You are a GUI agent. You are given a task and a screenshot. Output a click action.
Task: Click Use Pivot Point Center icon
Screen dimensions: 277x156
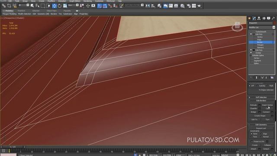click(82, 6)
